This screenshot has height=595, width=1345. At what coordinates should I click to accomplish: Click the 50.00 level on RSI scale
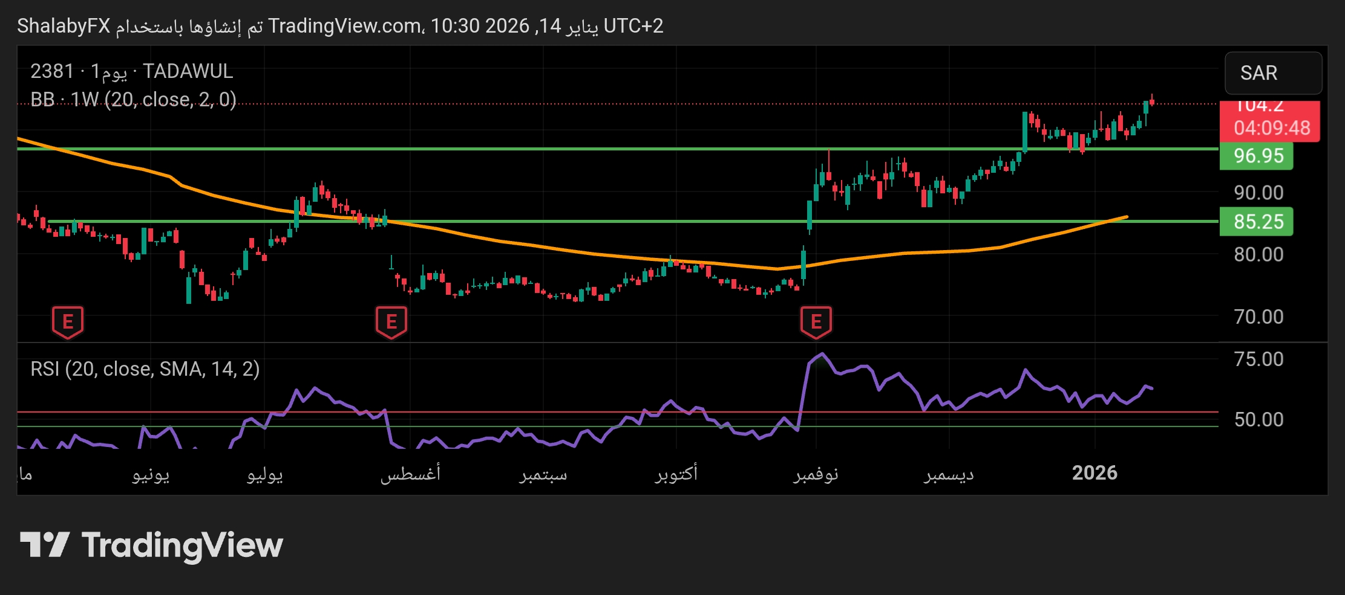click(x=1258, y=419)
